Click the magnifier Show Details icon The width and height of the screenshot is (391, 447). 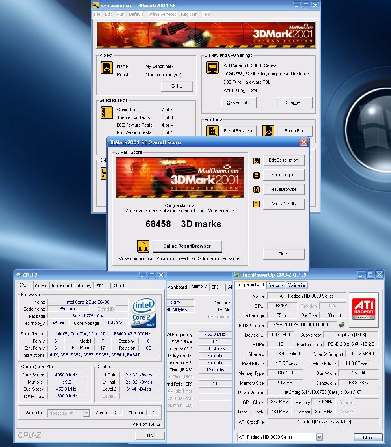257,204
